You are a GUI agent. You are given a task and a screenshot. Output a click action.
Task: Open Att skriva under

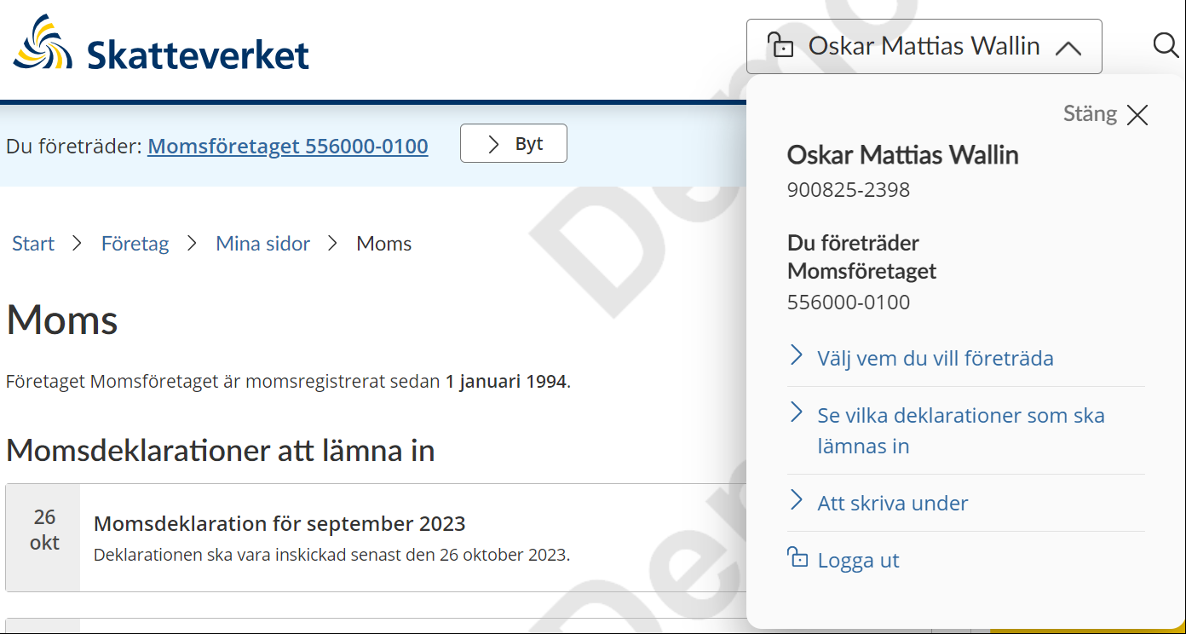point(893,503)
